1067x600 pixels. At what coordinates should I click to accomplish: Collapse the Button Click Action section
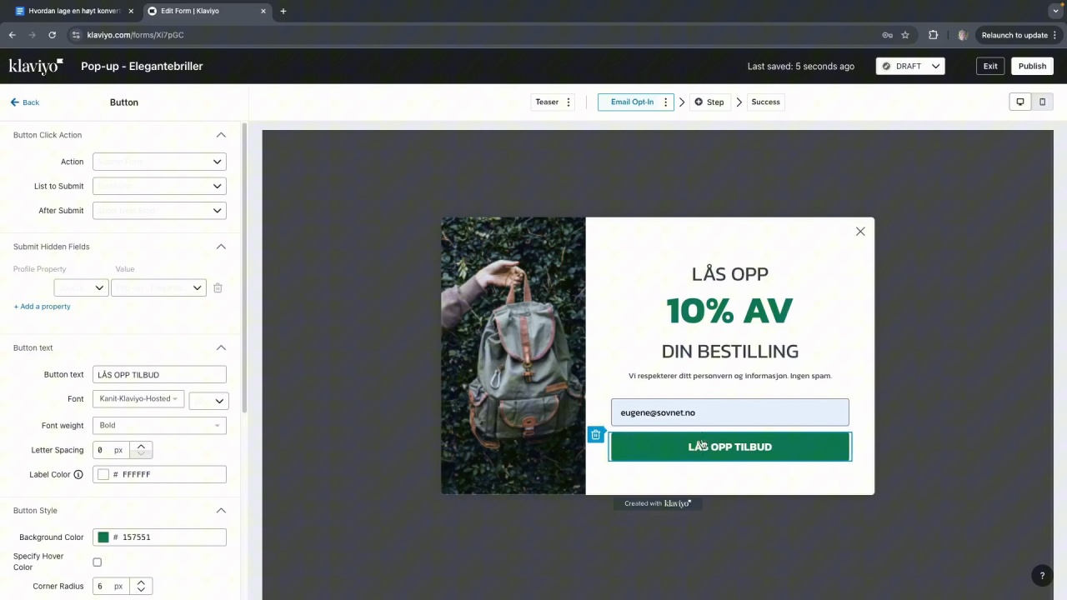pyautogui.click(x=221, y=135)
